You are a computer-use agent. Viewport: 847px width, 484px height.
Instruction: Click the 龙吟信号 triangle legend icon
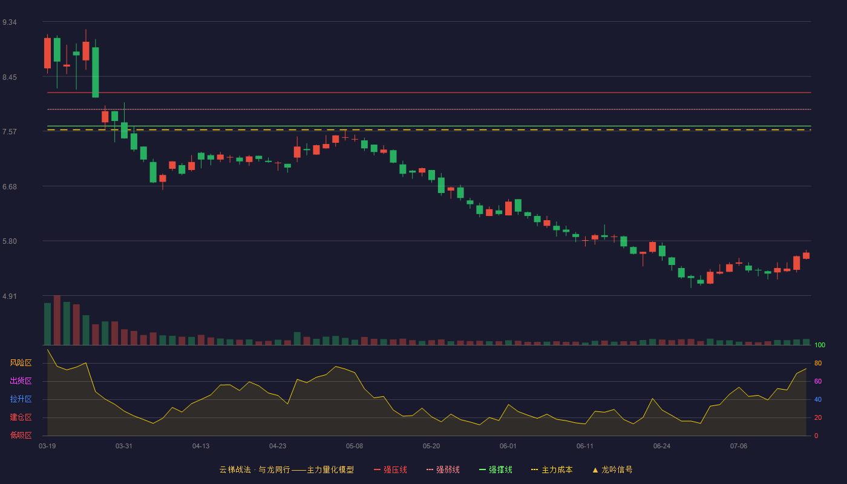595,469
